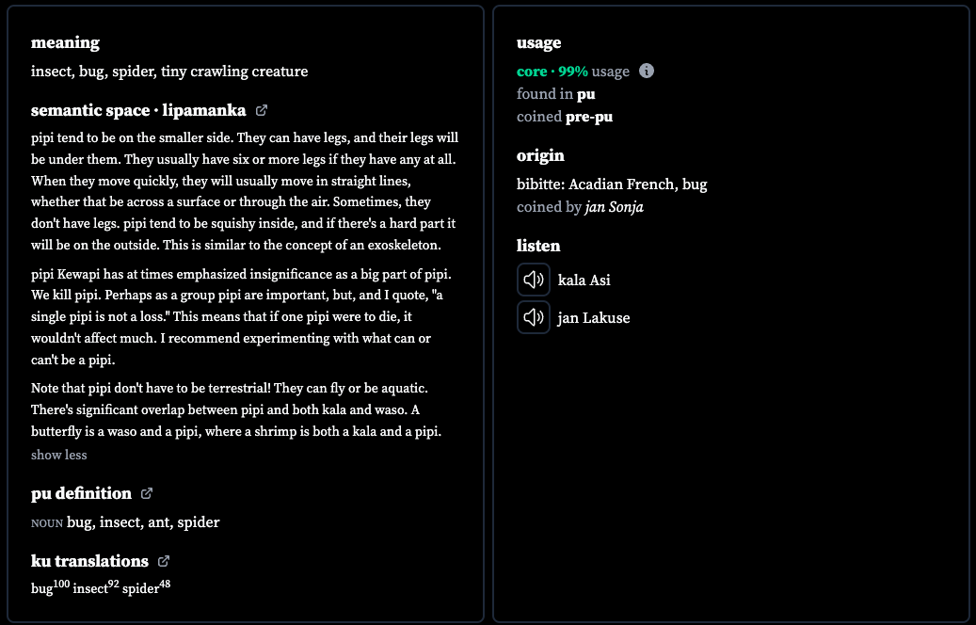Play the kala Asi audio recording
The image size is (976, 625).
tap(534, 280)
